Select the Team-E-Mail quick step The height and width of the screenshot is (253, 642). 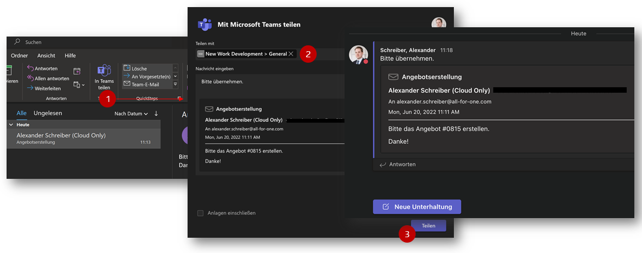pos(147,85)
